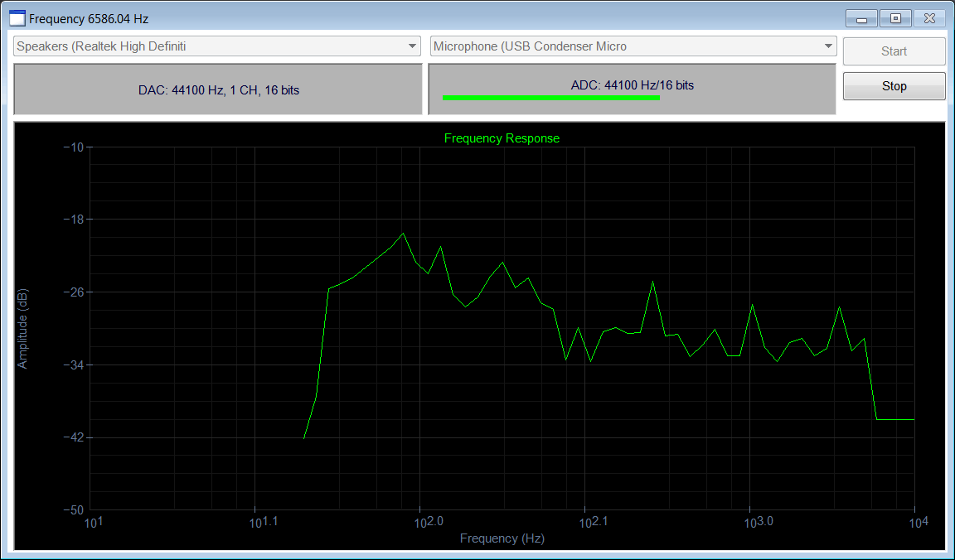Image resolution: width=955 pixels, height=560 pixels.
Task: Maximize the Frequency window
Action: click(x=895, y=19)
